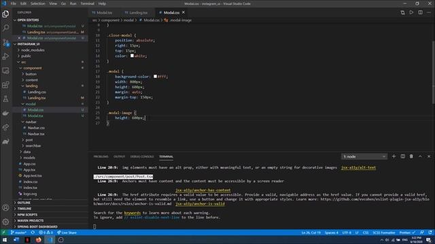The height and width of the screenshot is (244, 435).
Task: Open Run and Debug view
Action: 5,56
